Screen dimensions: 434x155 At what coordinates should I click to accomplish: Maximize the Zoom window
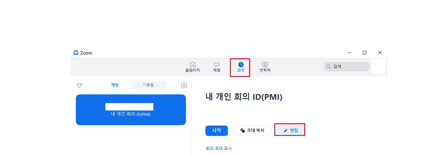(365, 53)
